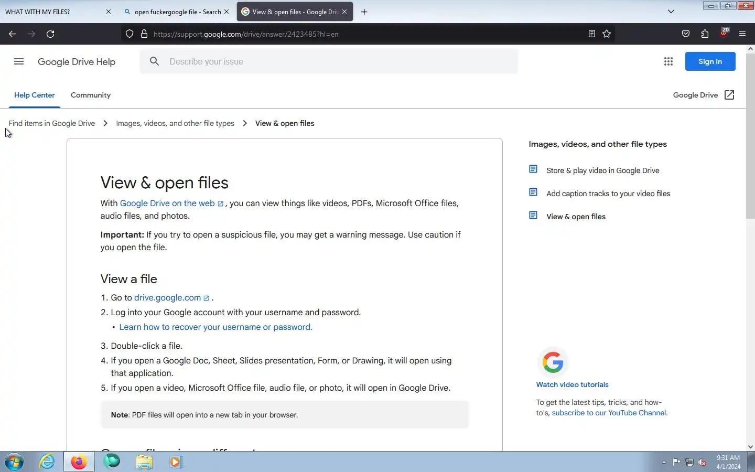Click the search magnifier icon
Image resolution: width=755 pixels, height=472 pixels.
[154, 61]
